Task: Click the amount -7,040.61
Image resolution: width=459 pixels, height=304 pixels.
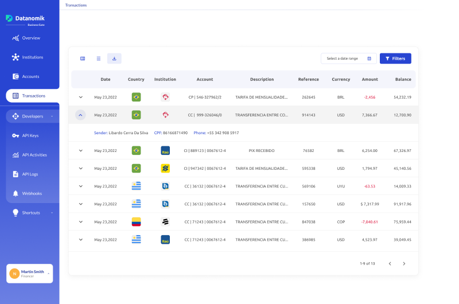Action: (369, 222)
